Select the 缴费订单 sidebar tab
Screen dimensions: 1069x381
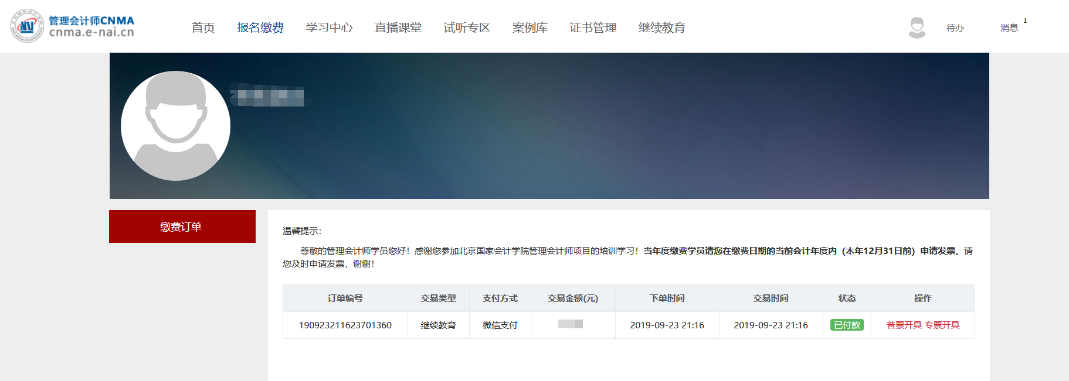coord(182,226)
